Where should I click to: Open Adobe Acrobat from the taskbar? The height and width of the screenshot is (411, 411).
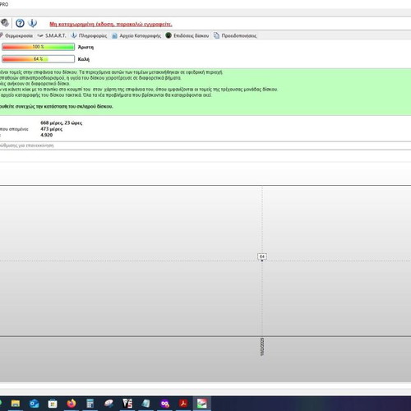pos(183,404)
